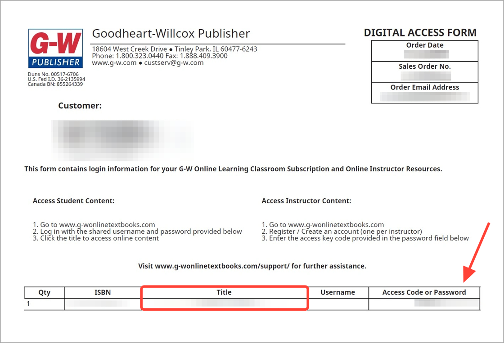Click the 'Visit www.g-wonlinetextbooks.com/support/' line
The image size is (504, 343).
[x=252, y=266]
